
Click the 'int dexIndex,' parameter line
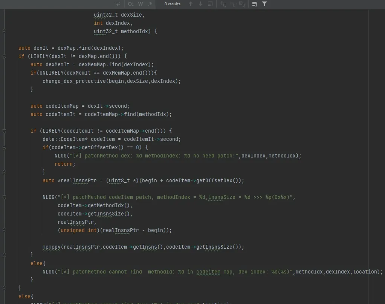pyautogui.click(x=113, y=23)
